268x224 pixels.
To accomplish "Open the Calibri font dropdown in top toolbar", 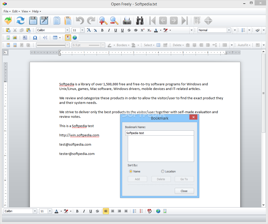I will [67, 30].
